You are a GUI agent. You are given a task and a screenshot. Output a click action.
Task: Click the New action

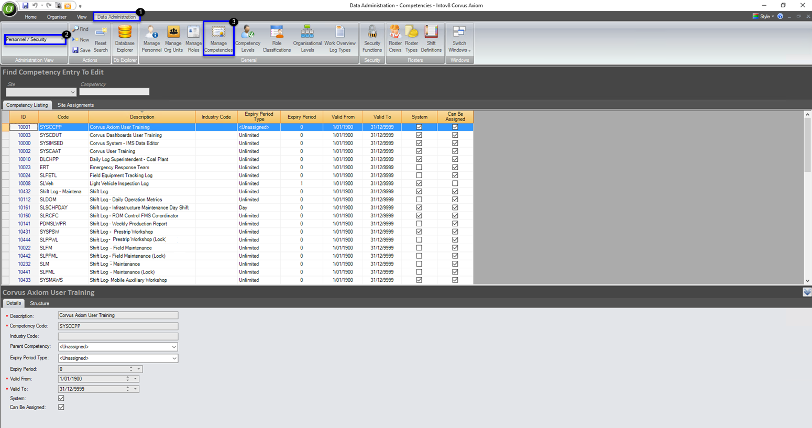[x=81, y=40]
